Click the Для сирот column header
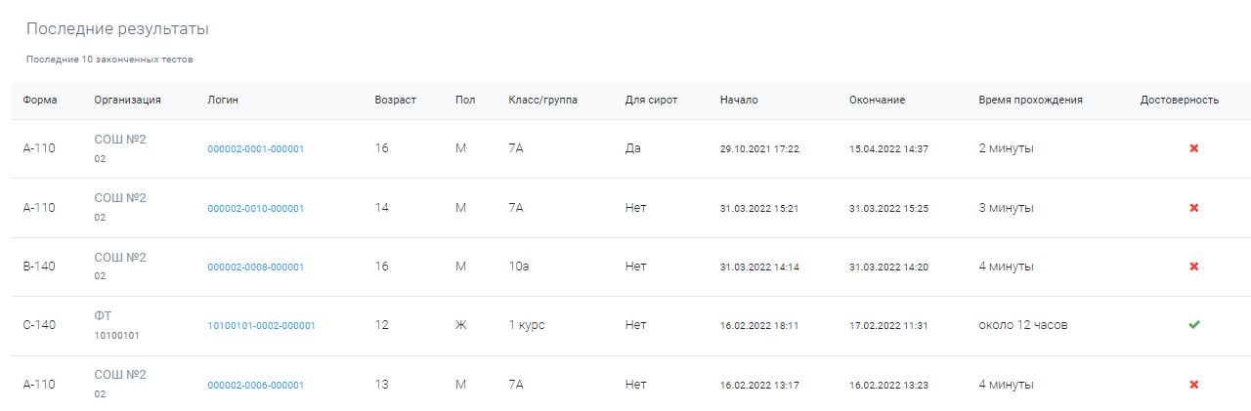This screenshot has width=1251, height=411. pyautogui.click(x=651, y=100)
